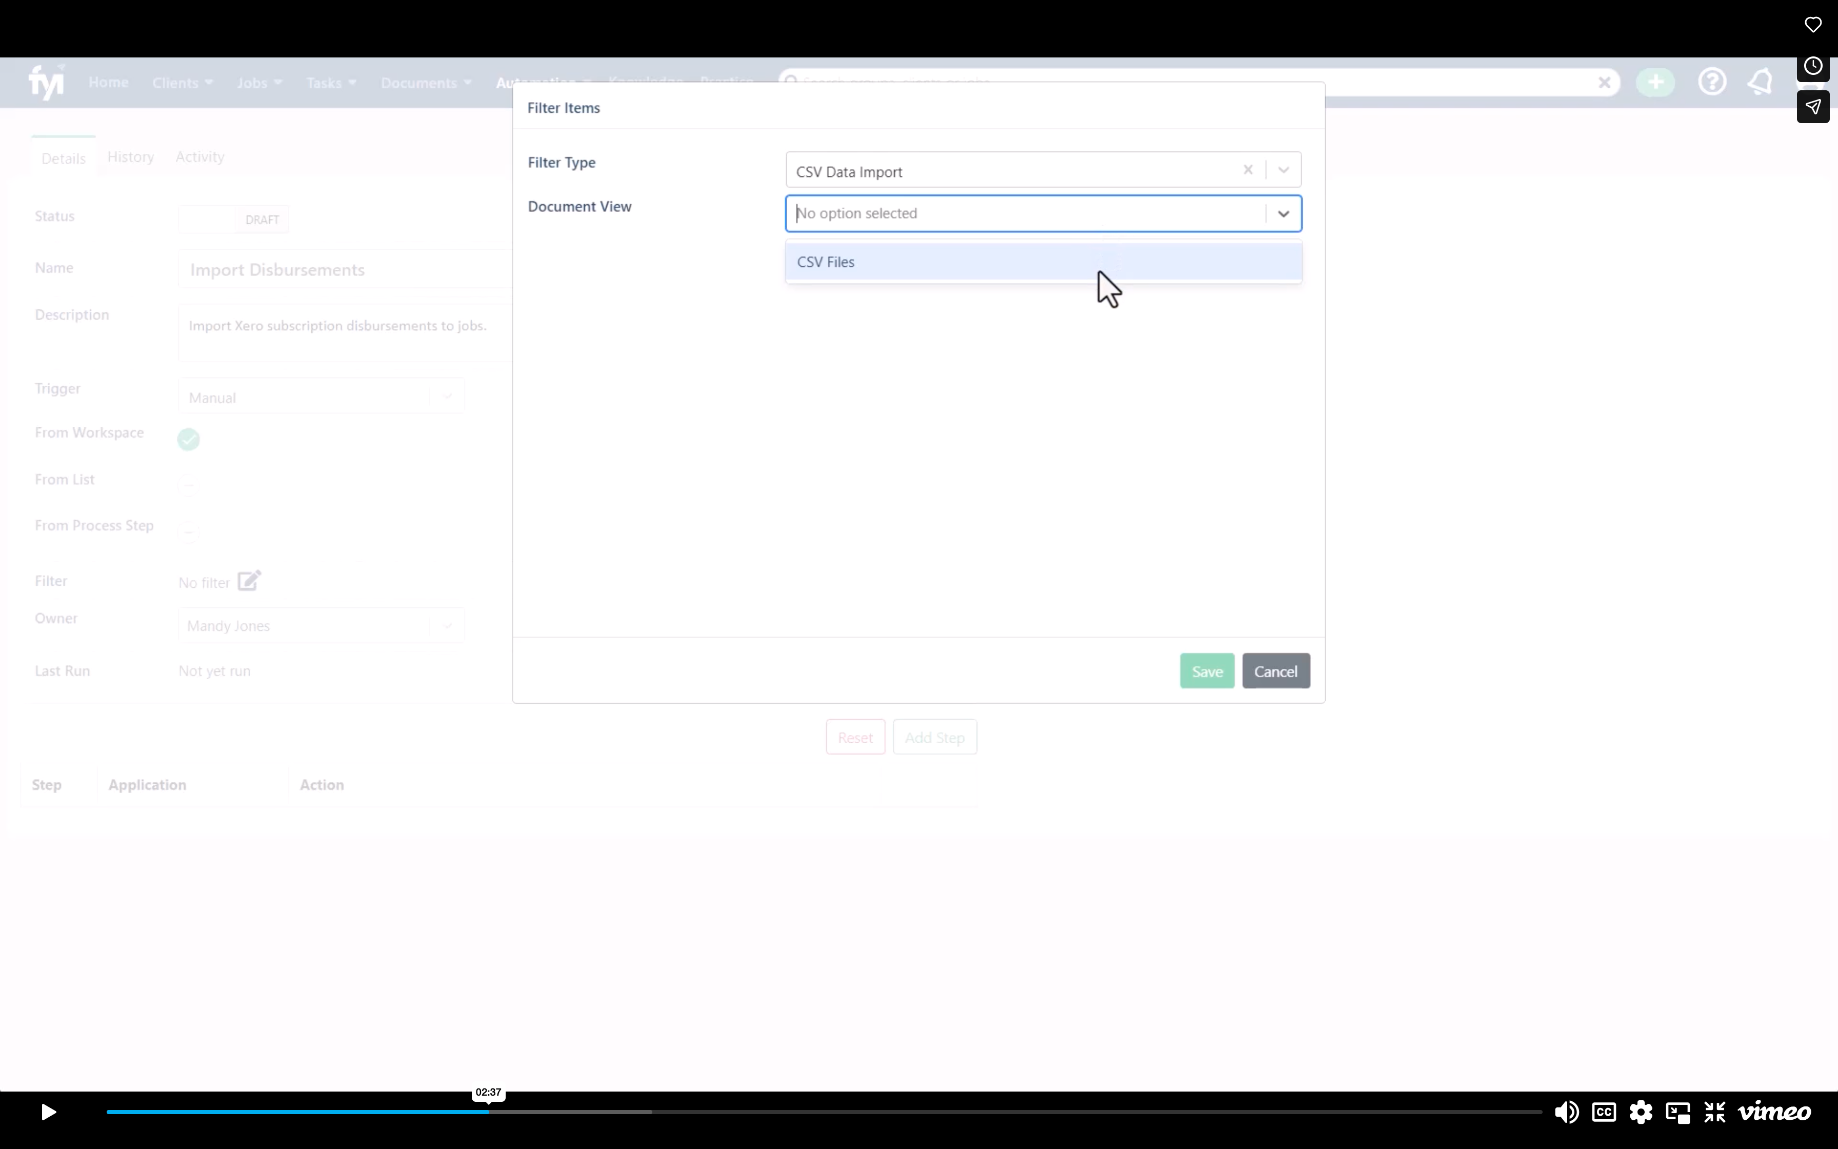Viewport: 1838px width, 1149px height.
Task: Select the CSV Files option
Action: click(x=1044, y=262)
